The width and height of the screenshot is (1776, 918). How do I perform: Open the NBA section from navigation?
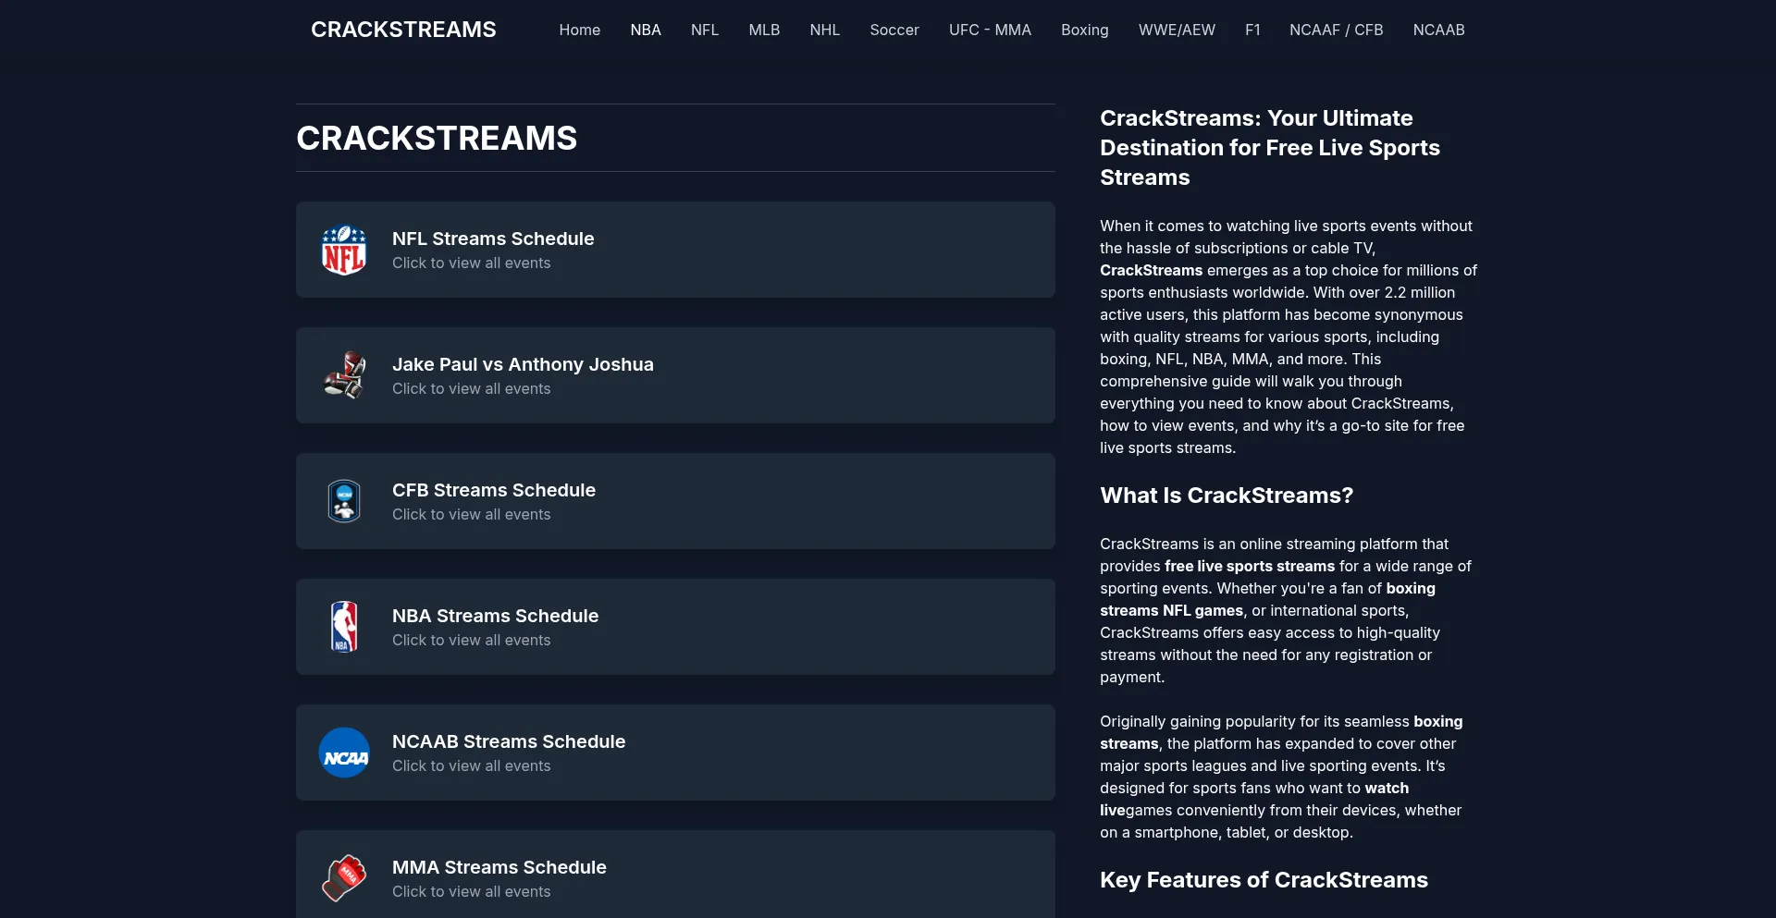pos(646,30)
